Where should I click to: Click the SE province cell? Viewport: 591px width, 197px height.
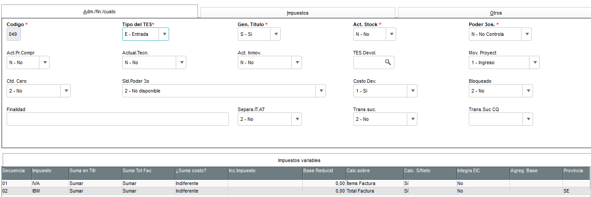point(576,191)
